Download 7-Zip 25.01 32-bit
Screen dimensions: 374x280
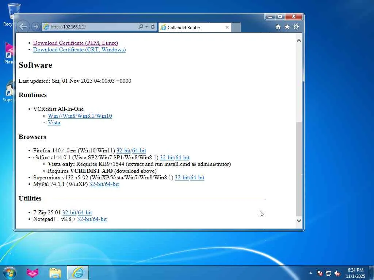point(69,213)
